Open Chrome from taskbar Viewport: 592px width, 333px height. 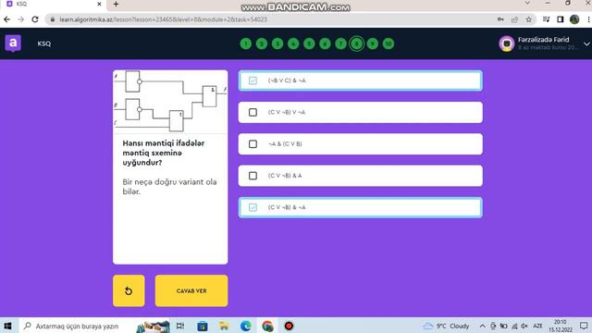pyautogui.click(x=267, y=326)
